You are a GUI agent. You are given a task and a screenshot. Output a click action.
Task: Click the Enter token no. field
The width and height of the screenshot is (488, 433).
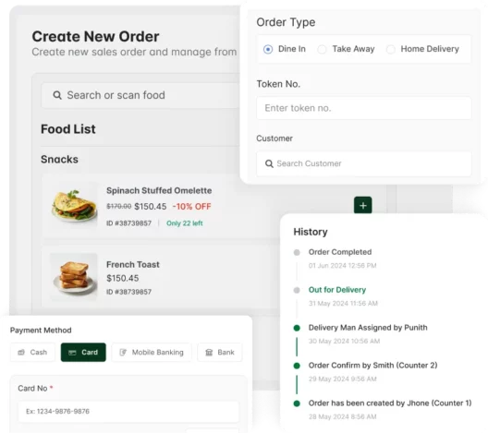click(364, 108)
